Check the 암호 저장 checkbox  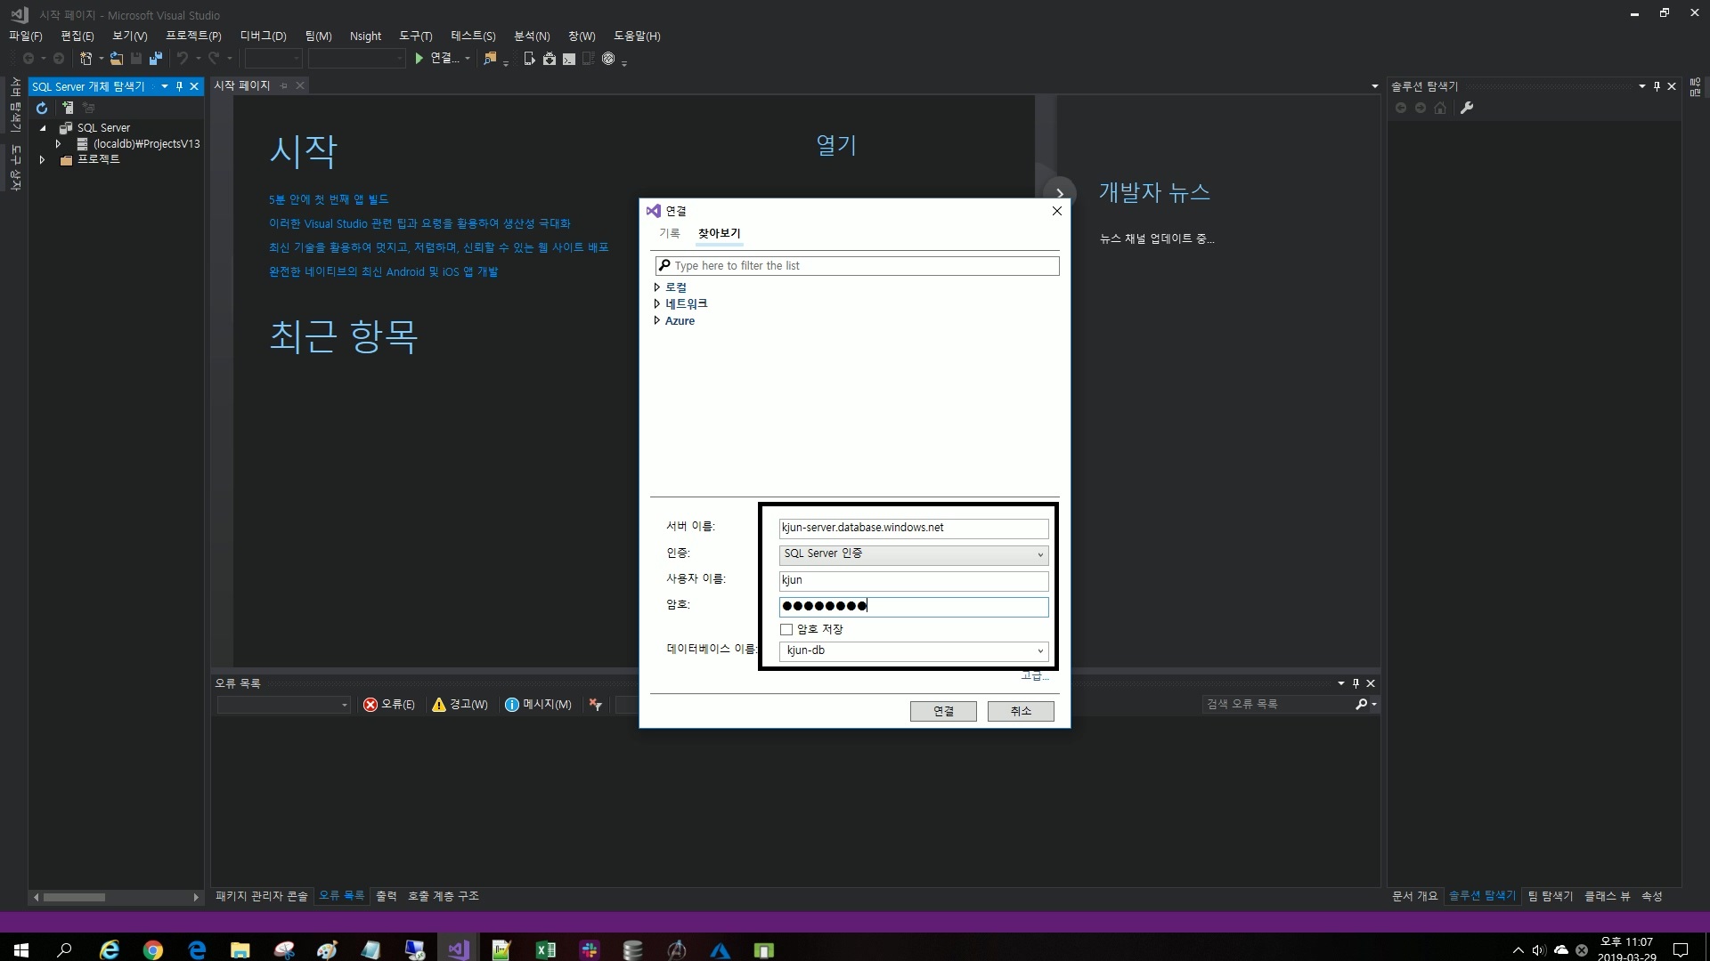pyautogui.click(x=786, y=629)
